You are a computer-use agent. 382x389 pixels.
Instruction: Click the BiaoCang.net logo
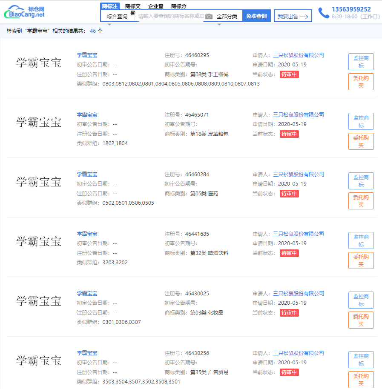(24, 12)
